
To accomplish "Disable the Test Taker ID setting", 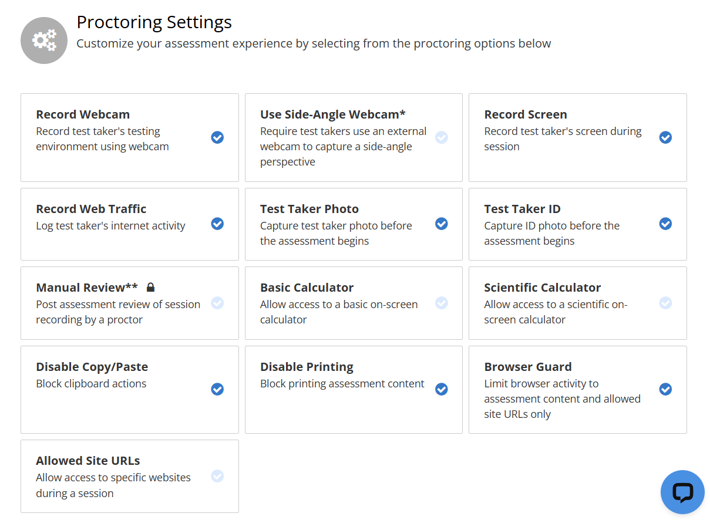I will click(x=665, y=224).
